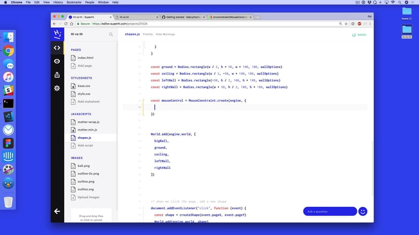
Task: Select style.css in Stylesheets
Action: (x=84, y=94)
